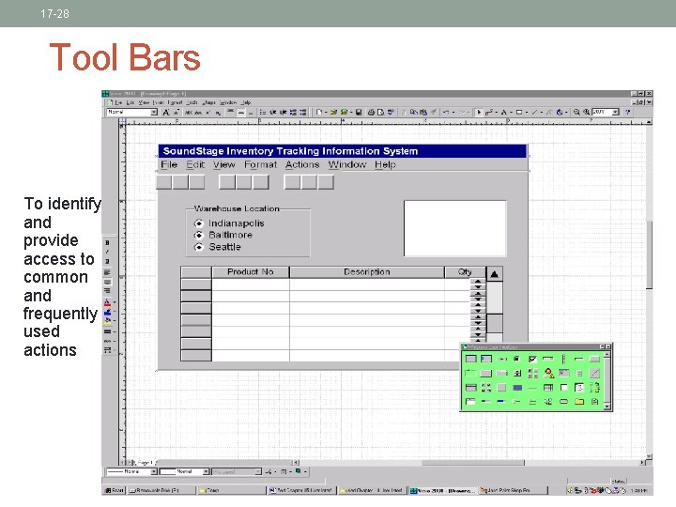The height and width of the screenshot is (507, 676).
Task: Open the Visio Edit menu
Action: [131, 102]
